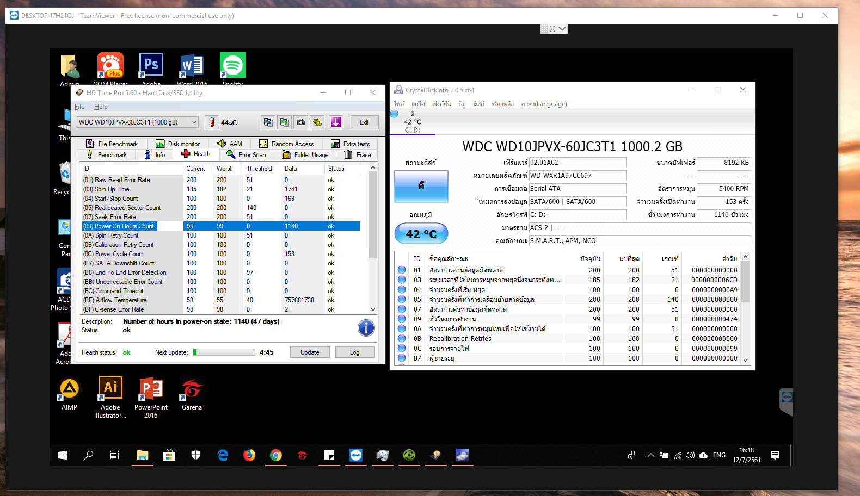Screen dimensions: 860x496
Task: Open the ภาษา(Language) menu in CrystalDiskInfo
Action: (544, 104)
